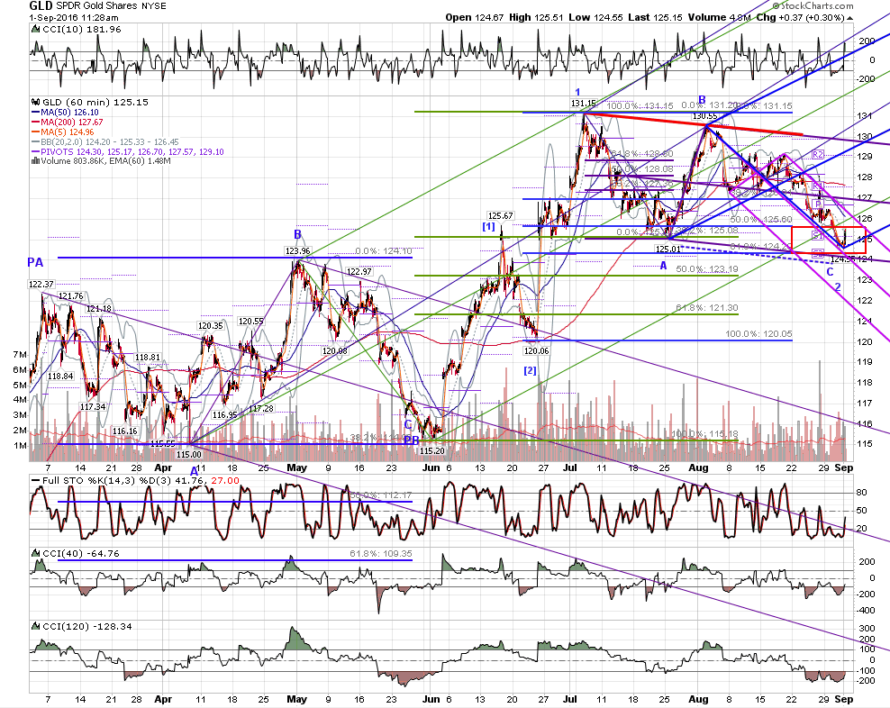This screenshot has width=890, height=708.
Task: Click the 131.15 peak price label
Action: (x=584, y=104)
